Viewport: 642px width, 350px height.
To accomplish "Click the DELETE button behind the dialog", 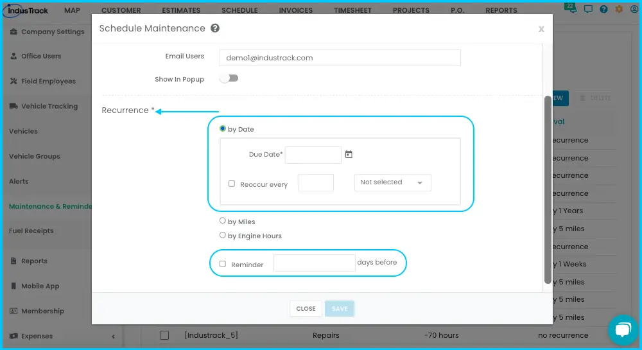I will [595, 98].
